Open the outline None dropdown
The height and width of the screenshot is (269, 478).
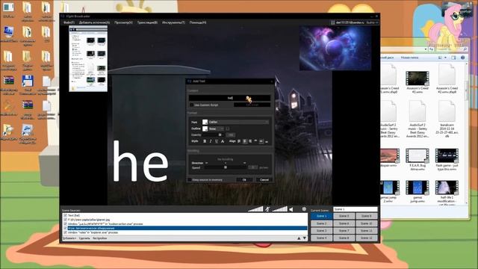coord(217,129)
